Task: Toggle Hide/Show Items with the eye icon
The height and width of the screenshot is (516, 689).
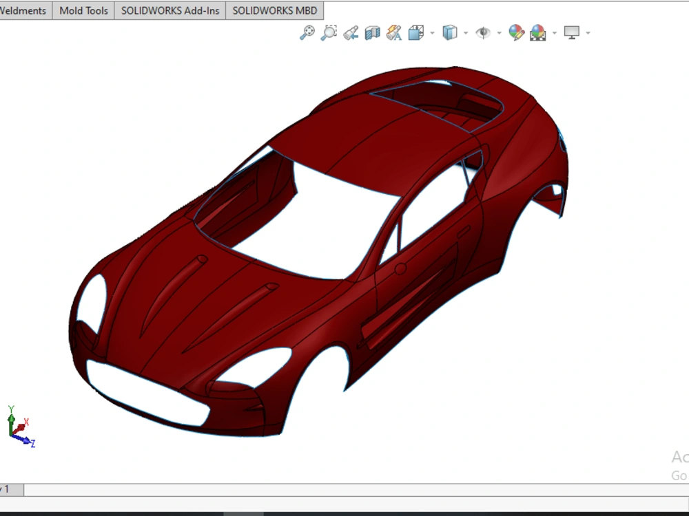Action: coord(484,32)
